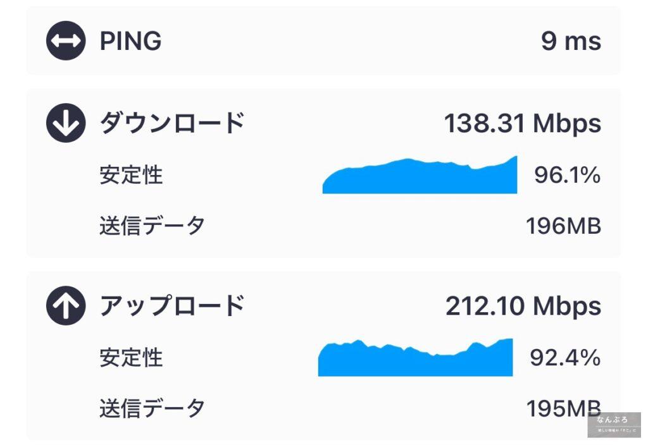Click 送信データ label under upload
This screenshot has width=648, height=445.
click(x=152, y=408)
